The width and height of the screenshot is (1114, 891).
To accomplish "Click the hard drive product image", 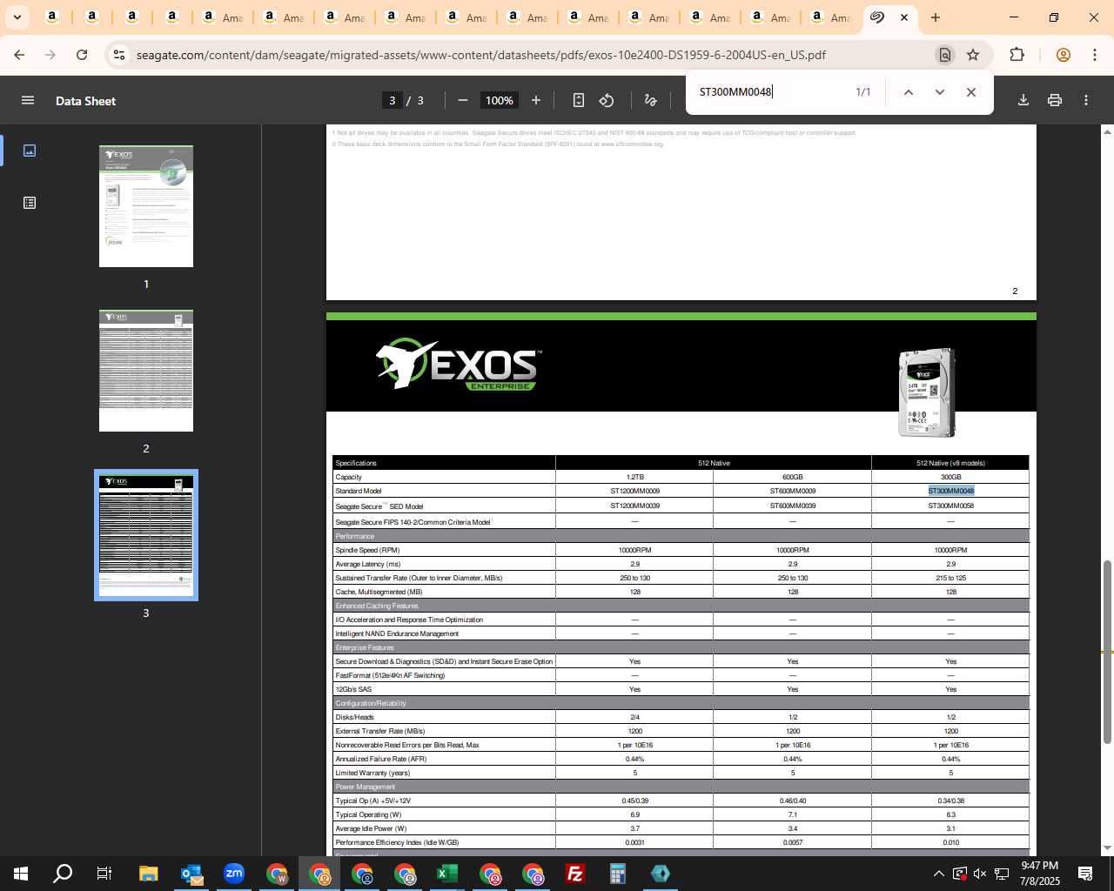I will point(926,392).
